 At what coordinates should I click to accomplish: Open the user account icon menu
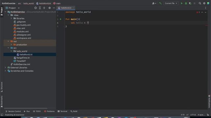coord(154,3)
